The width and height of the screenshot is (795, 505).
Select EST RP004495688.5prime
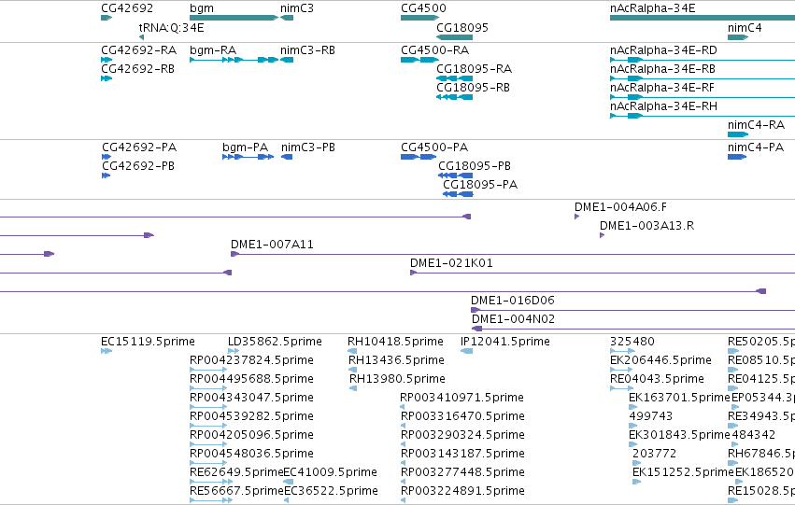pyautogui.click(x=251, y=379)
